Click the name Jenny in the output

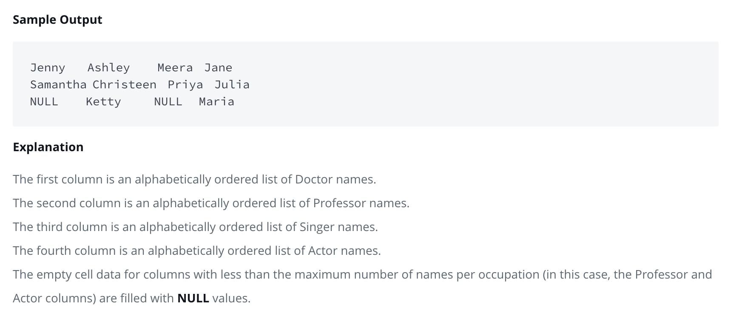(x=48, y=68)
